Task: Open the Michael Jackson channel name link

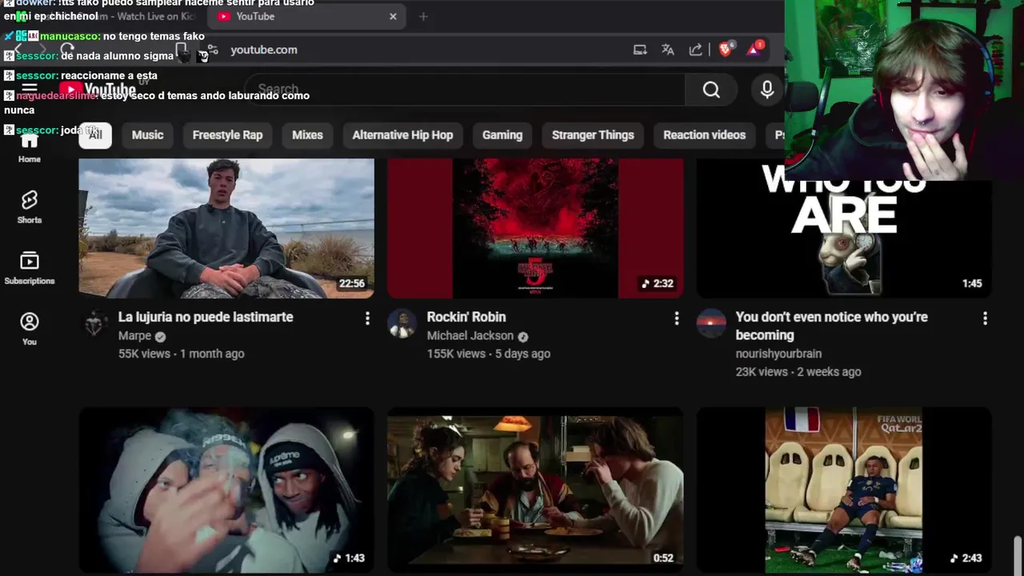Action: click(470, 336)
